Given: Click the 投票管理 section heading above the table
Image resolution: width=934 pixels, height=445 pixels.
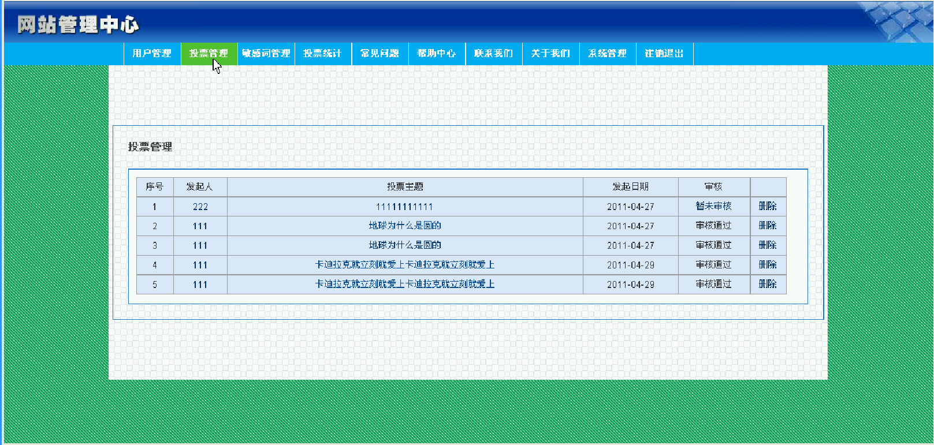Looking at the screenshot, I should 150,147.
